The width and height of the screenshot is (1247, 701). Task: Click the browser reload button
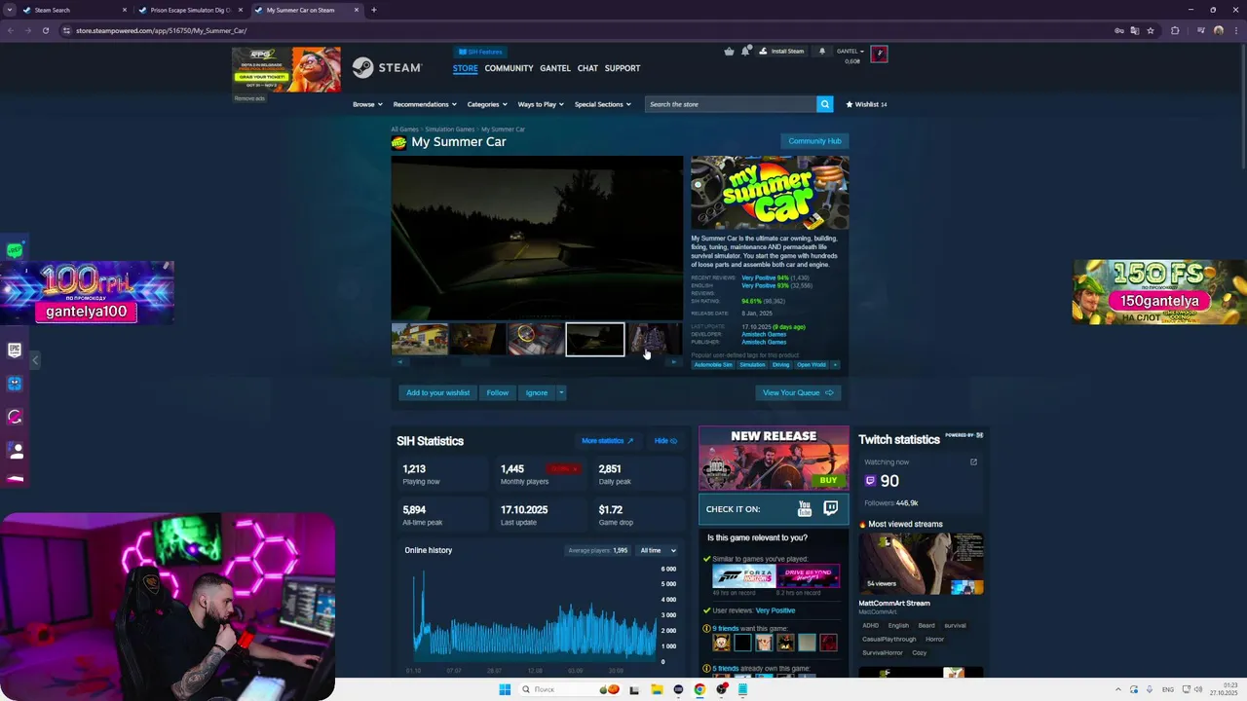[45, 30]
